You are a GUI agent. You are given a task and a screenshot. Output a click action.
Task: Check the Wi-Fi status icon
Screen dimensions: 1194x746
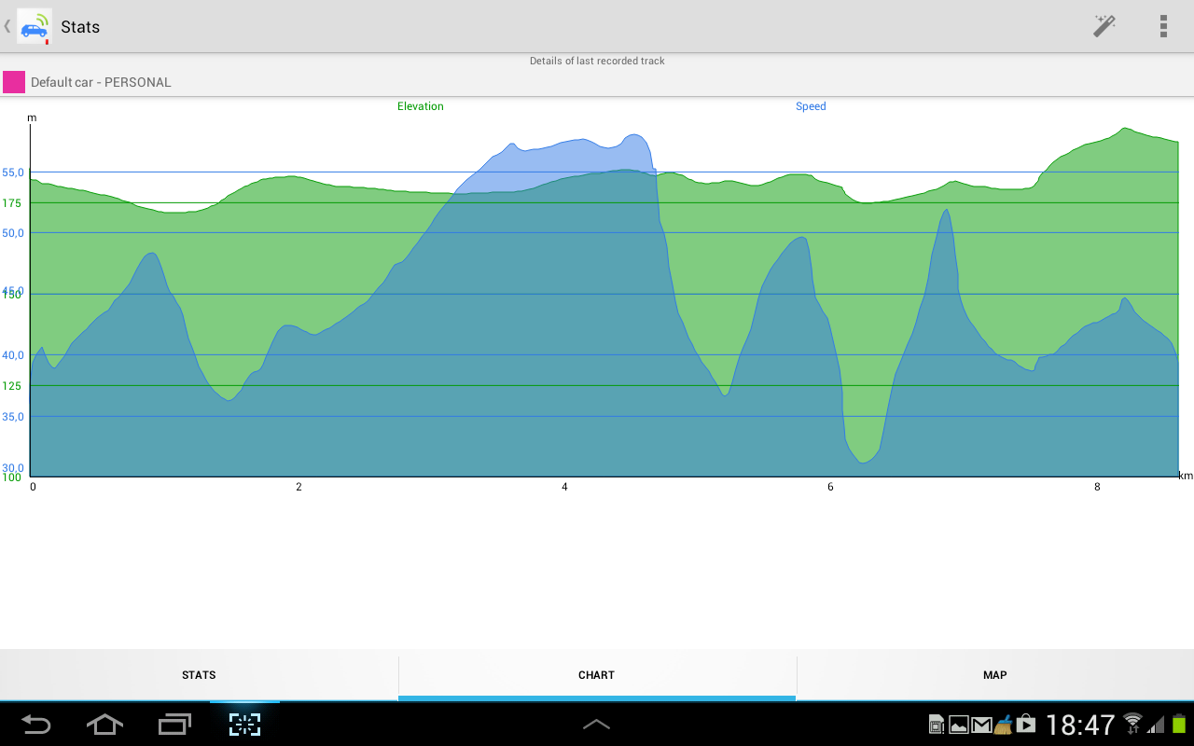(1132, 725)
